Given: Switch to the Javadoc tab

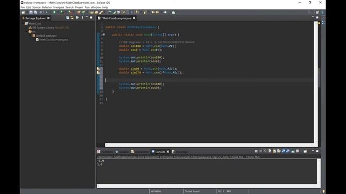Looking at the screenshot, I should click(x=122, y=152).
